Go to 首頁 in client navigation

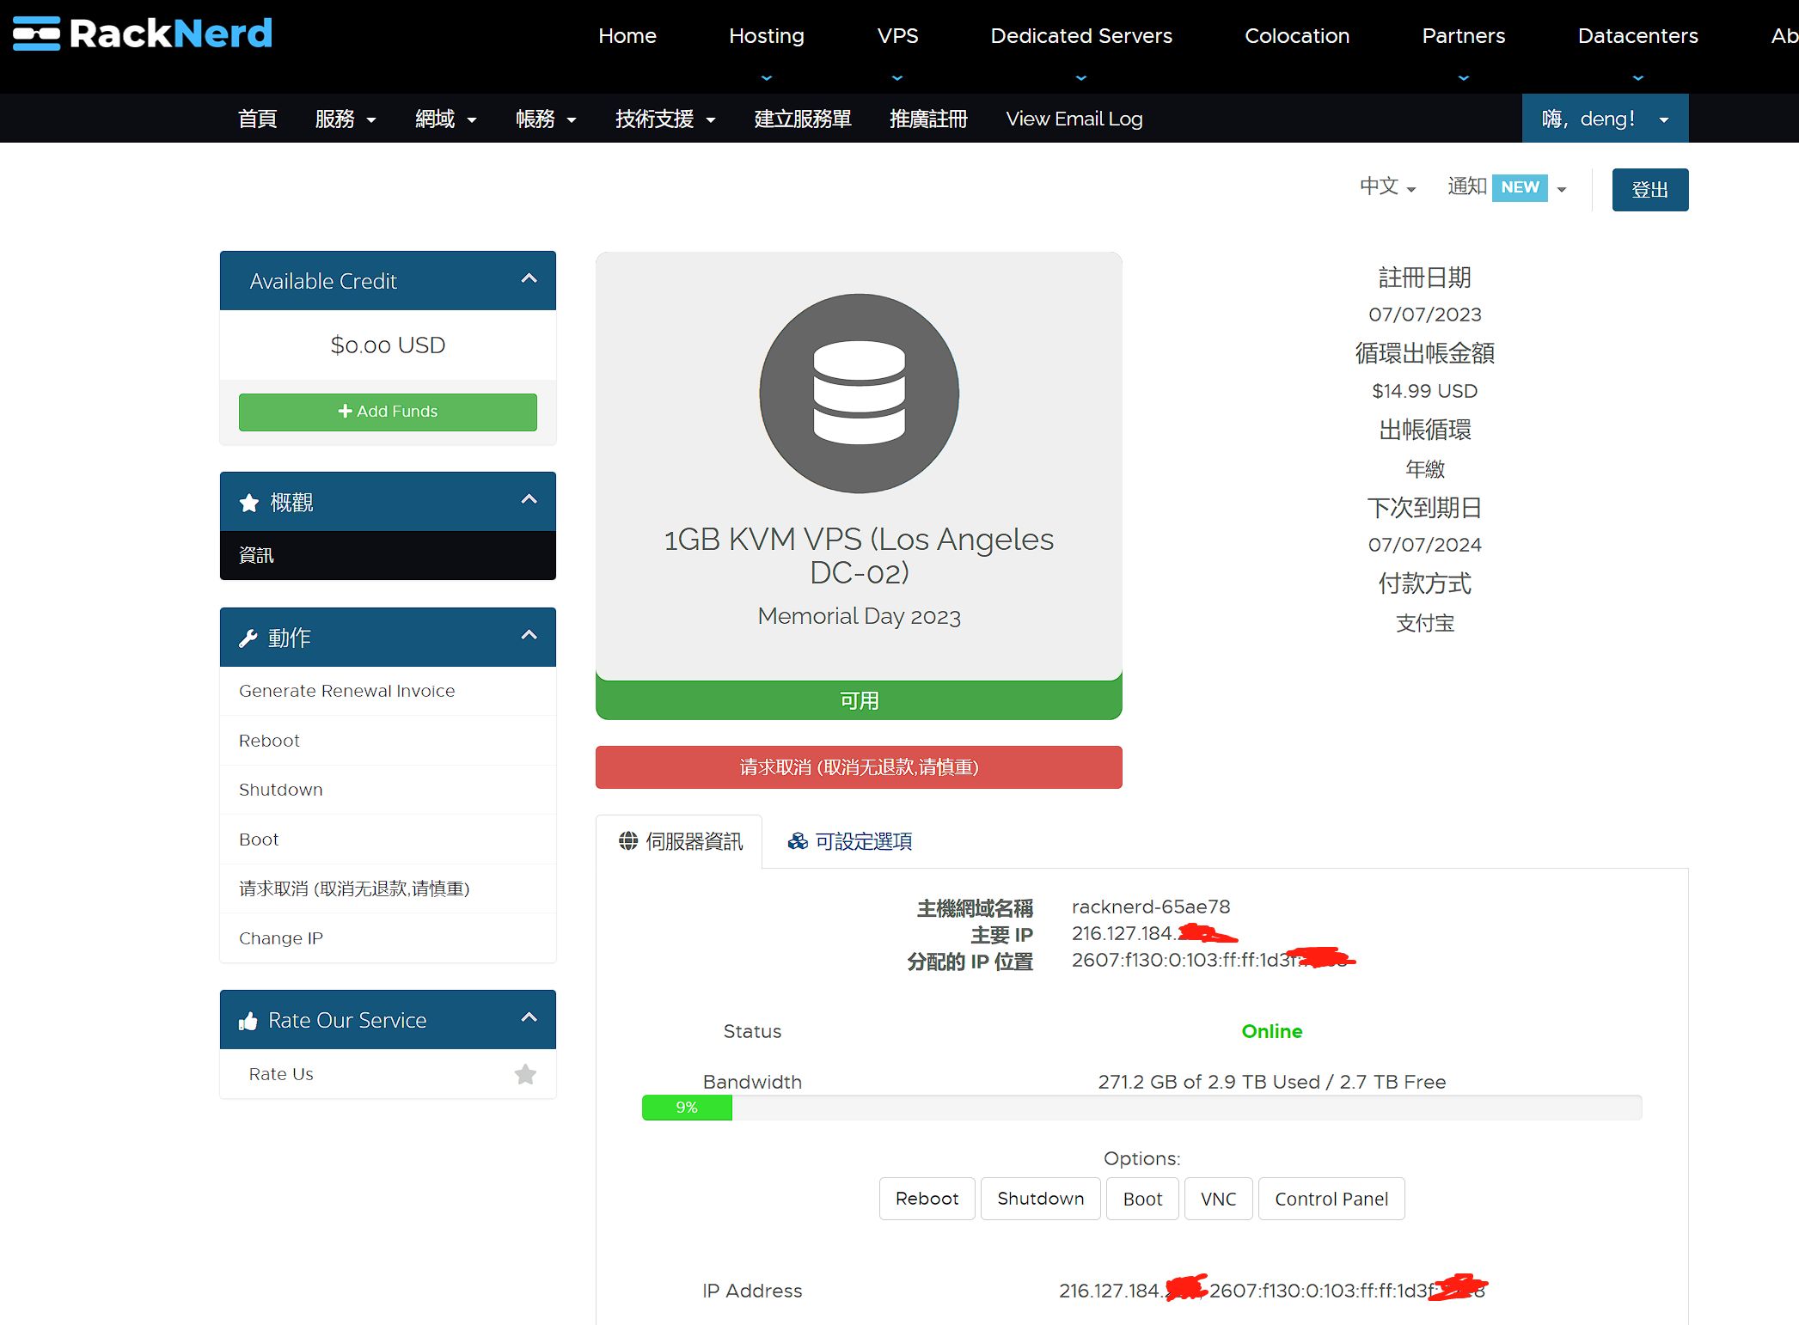[x=257, y=119]
